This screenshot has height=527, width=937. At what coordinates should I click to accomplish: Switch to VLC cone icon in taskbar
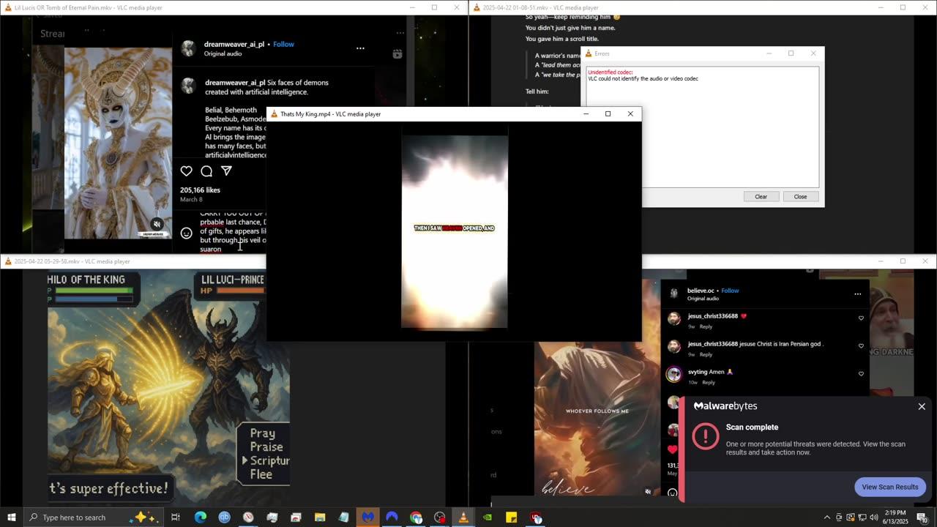click(463, 517)
